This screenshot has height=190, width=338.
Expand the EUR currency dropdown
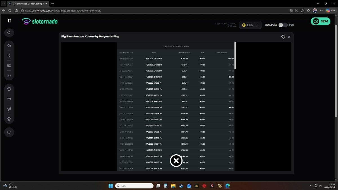point(250,25)
